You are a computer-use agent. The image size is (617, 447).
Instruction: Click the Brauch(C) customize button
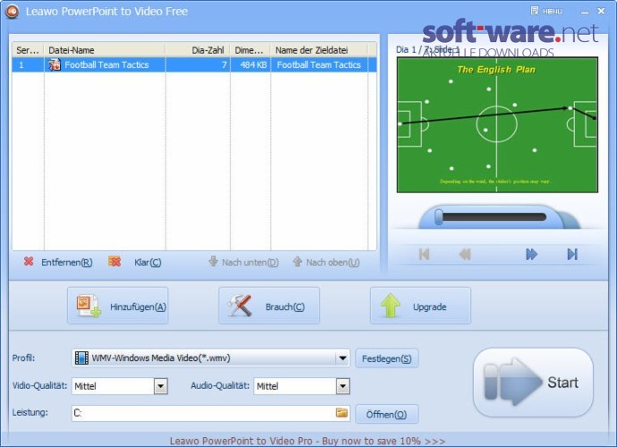pos(269,306)
